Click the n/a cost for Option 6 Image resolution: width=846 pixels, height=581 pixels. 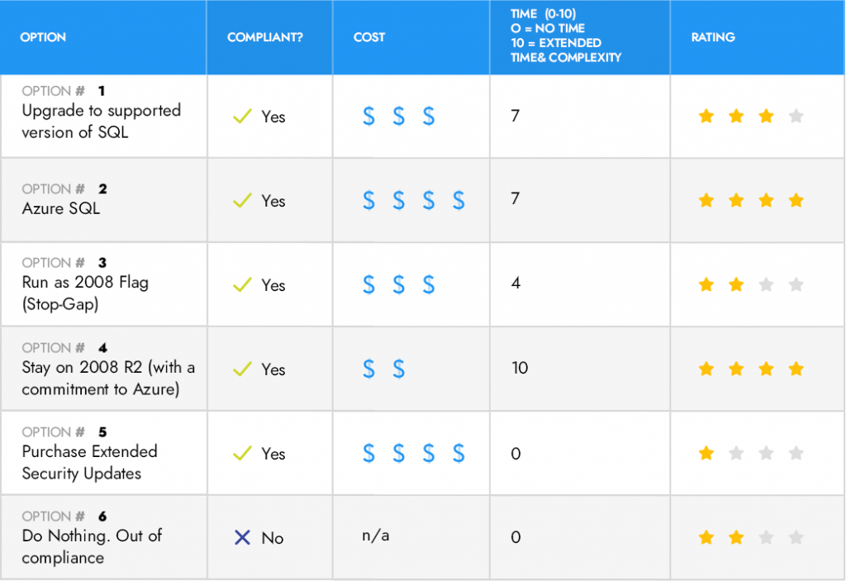pyautogui.click(x=375, y=536)
